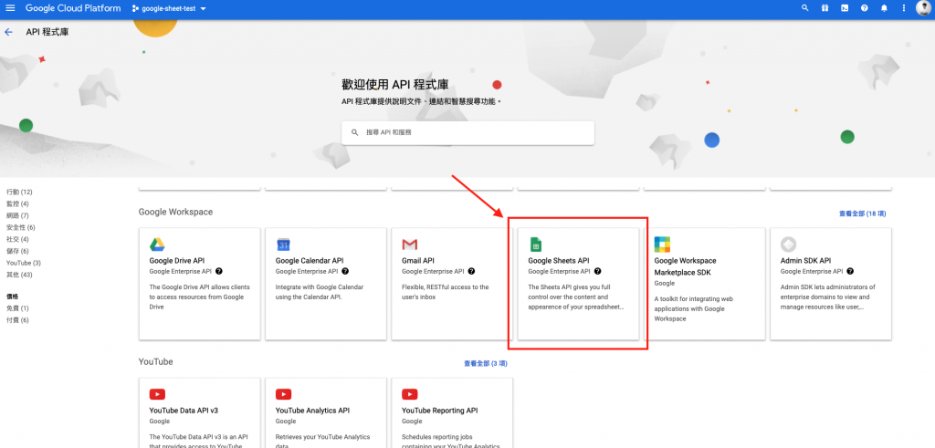Open Google Workspace Marketplace SDK title
This screenshot has height=448, width=935.
tap(685, 266)
